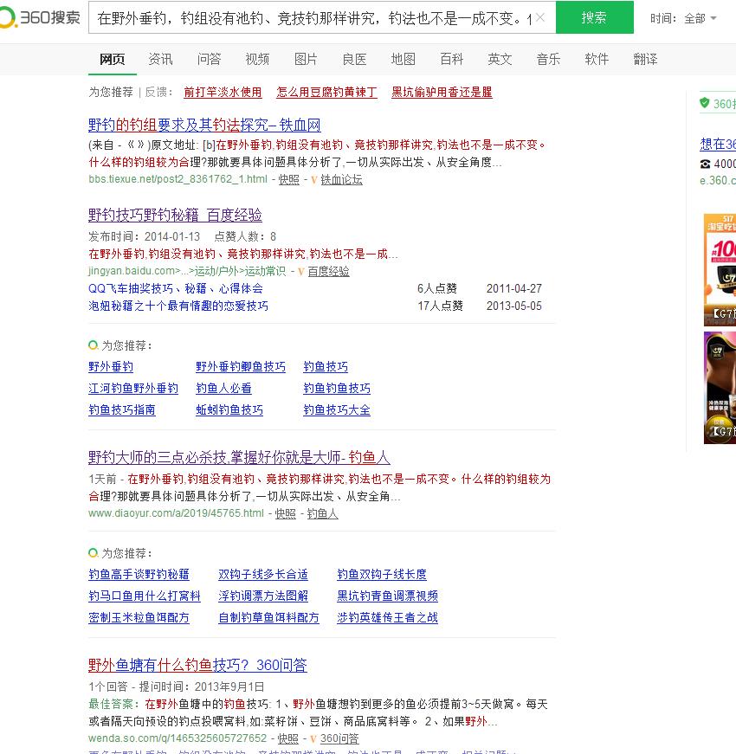
Task: Click the 想在36 sidebar ad link
Action: [x=718, y=144]
